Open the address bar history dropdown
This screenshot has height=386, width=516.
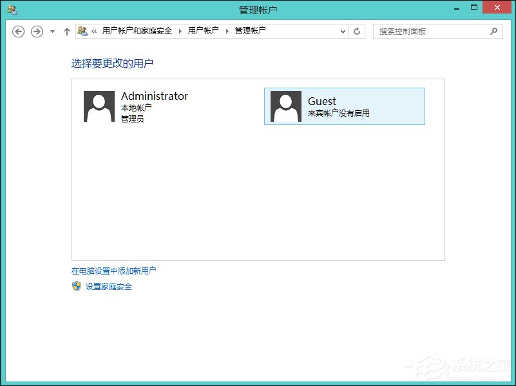click(343, 31)
